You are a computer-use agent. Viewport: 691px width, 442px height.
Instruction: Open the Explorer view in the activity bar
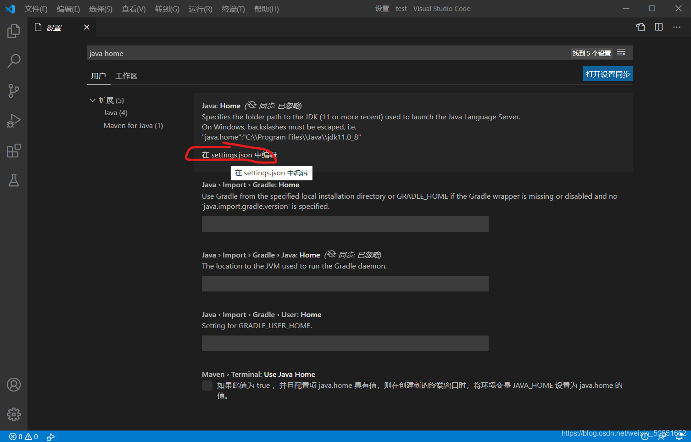(x=14, y=31)
